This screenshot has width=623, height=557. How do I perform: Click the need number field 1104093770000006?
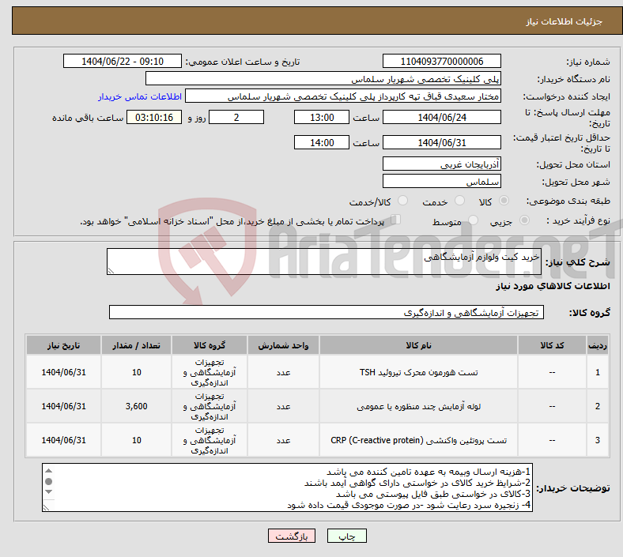pyautogui.click(x=441, y=61)
